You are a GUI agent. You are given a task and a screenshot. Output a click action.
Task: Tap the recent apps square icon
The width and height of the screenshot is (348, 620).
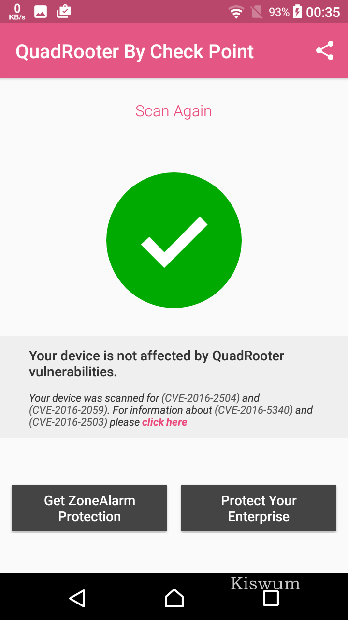(x=271, y=598)
